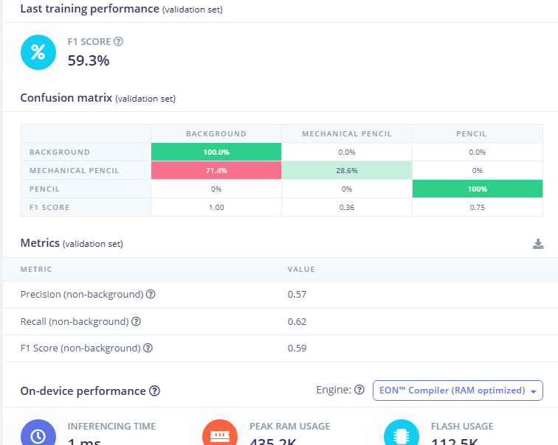
Task: Click the F1 Score percent icon
Action: [x=38, y=52]
